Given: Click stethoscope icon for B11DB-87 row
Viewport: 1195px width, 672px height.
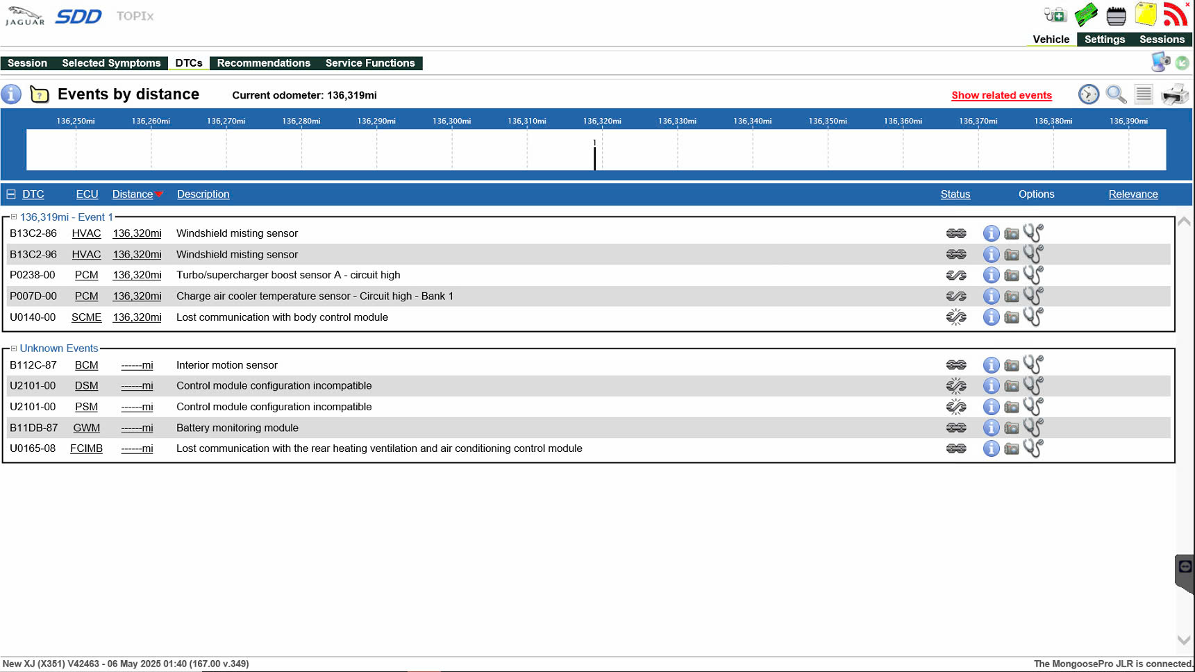Looking at the screenshot, I should pyautogui.click(x=1033, y=427).
